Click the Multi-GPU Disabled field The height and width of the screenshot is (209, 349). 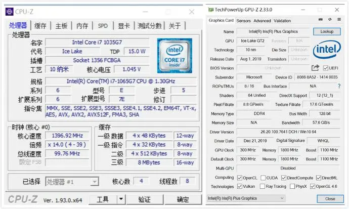point(288,168)
